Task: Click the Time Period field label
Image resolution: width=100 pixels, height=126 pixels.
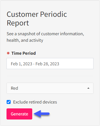Action: tap(24, 53)
